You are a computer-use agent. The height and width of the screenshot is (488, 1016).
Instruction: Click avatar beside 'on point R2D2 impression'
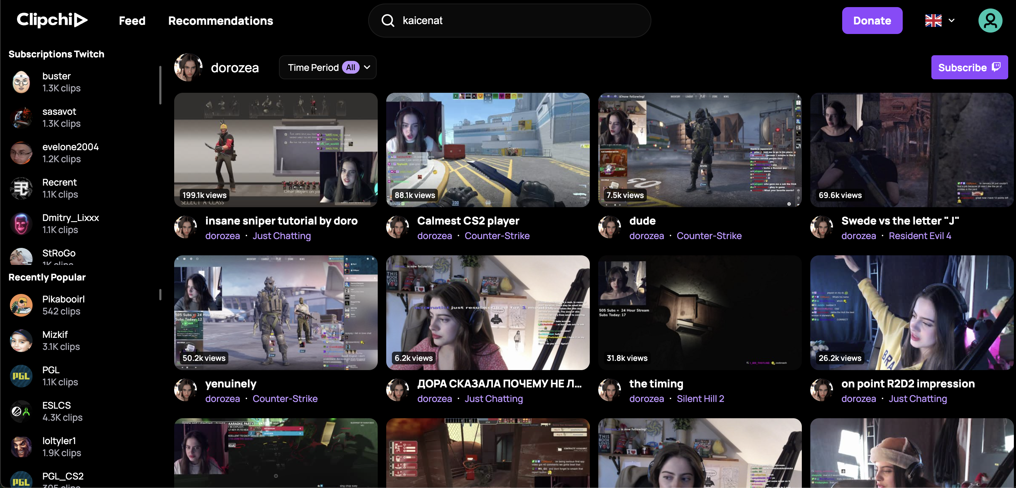(x=822, y=390)
